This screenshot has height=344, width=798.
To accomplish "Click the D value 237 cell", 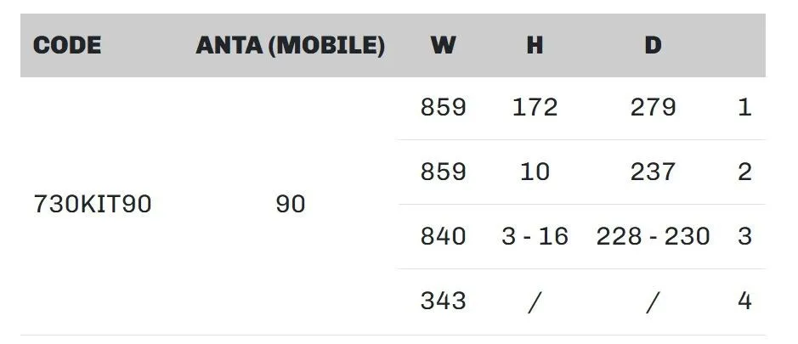I will (x=653, y=172).
